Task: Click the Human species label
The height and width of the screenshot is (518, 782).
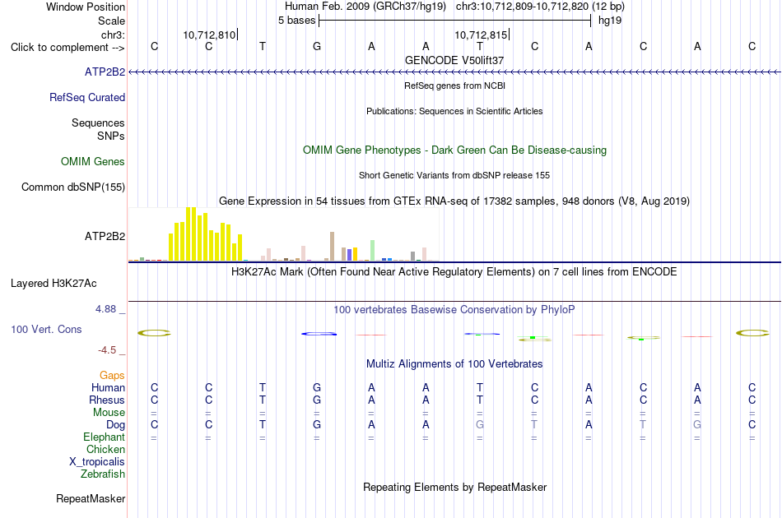Action: [x=108, y=387]
